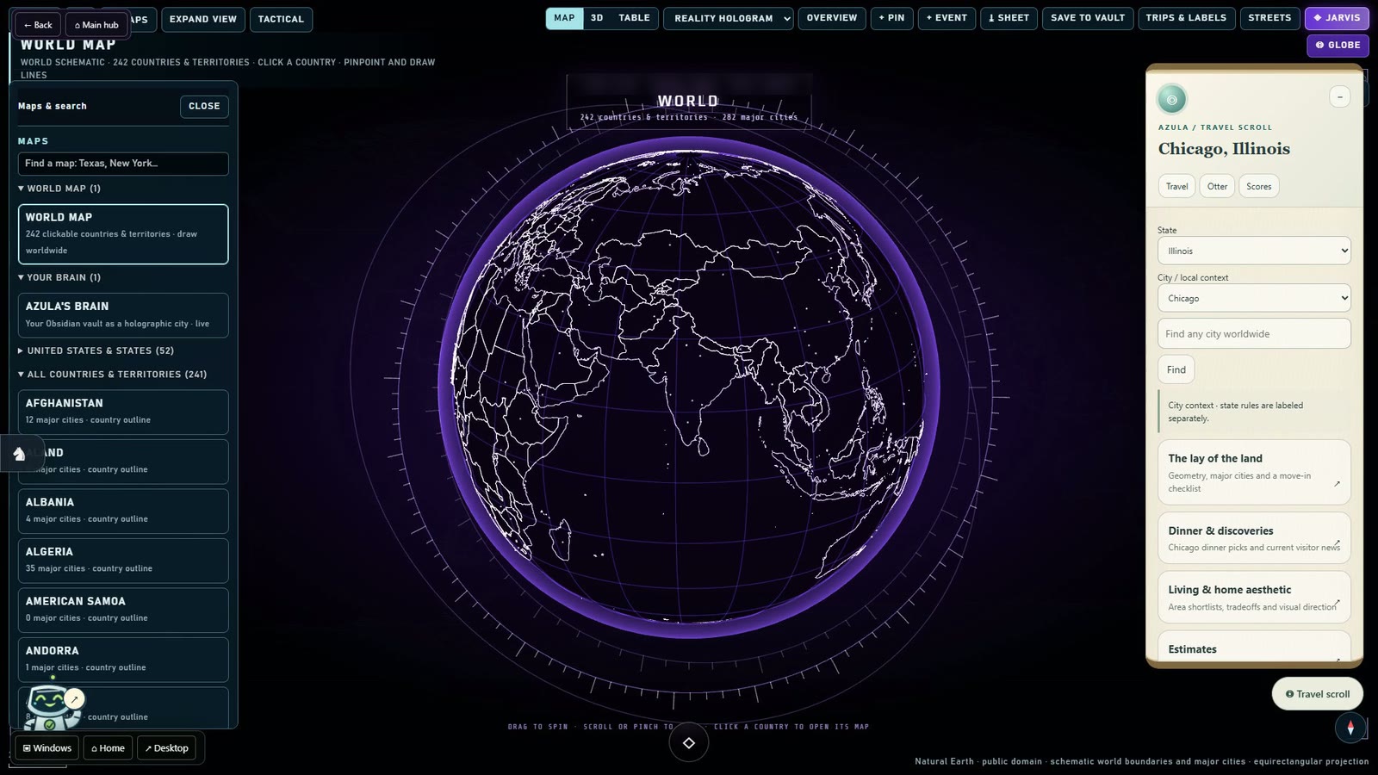This screenshot has height=775, width=1378.
Task: Click the chess knight side tab icon
Action: point(19,453)
